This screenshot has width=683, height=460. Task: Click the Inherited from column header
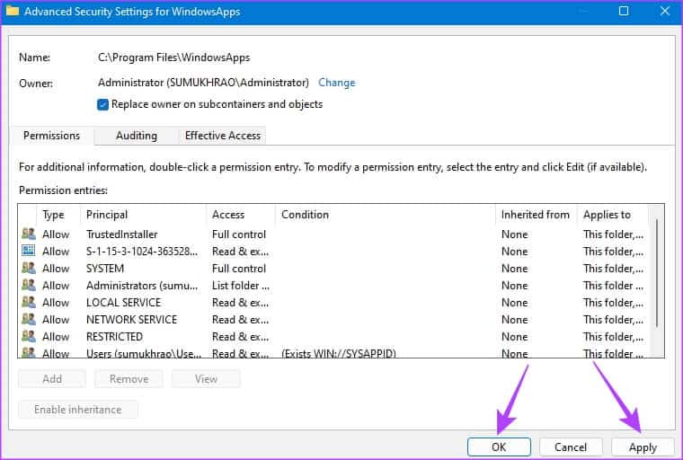coord(537,215)
